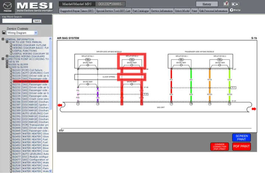This screenshot has height=173, width=265.
Task: Open B2231 [SAS] Passenger-side entry
Action: pos(31,84)
